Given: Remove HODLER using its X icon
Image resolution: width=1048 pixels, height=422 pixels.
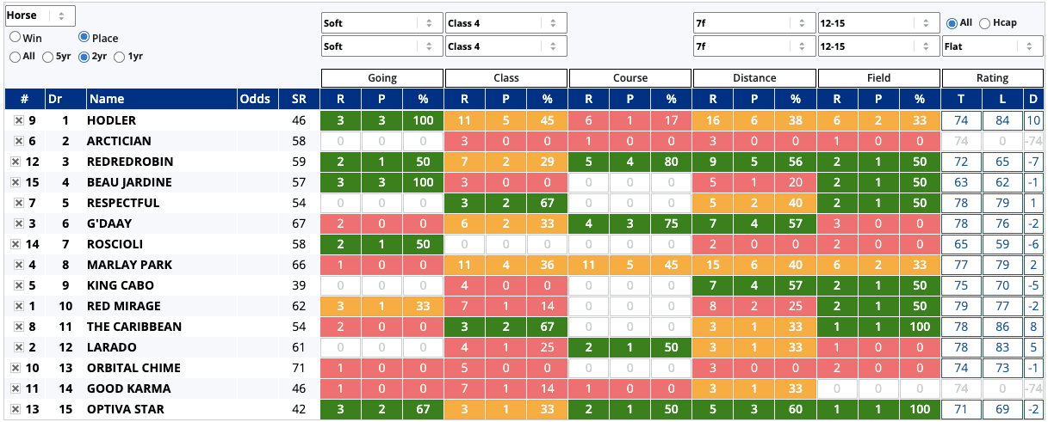Looking at the screenshot, I should point(18,121).
